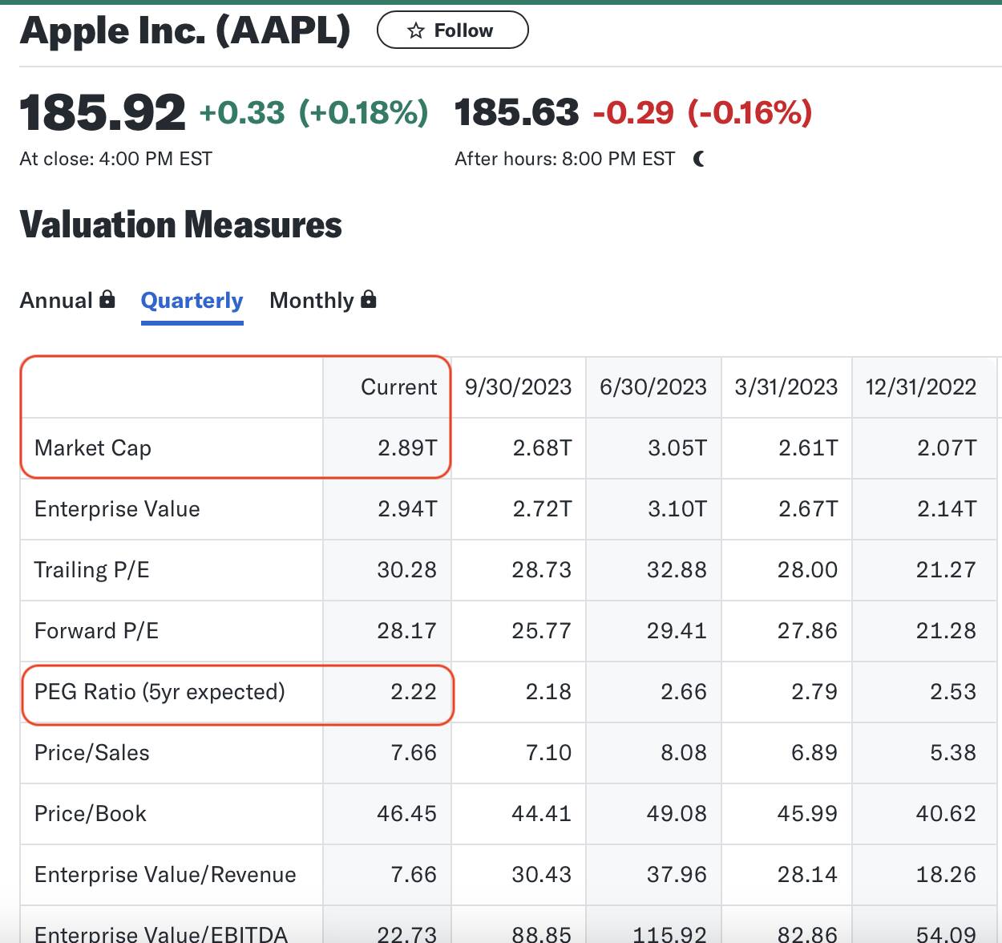Click the Price/Book row label

91,814
